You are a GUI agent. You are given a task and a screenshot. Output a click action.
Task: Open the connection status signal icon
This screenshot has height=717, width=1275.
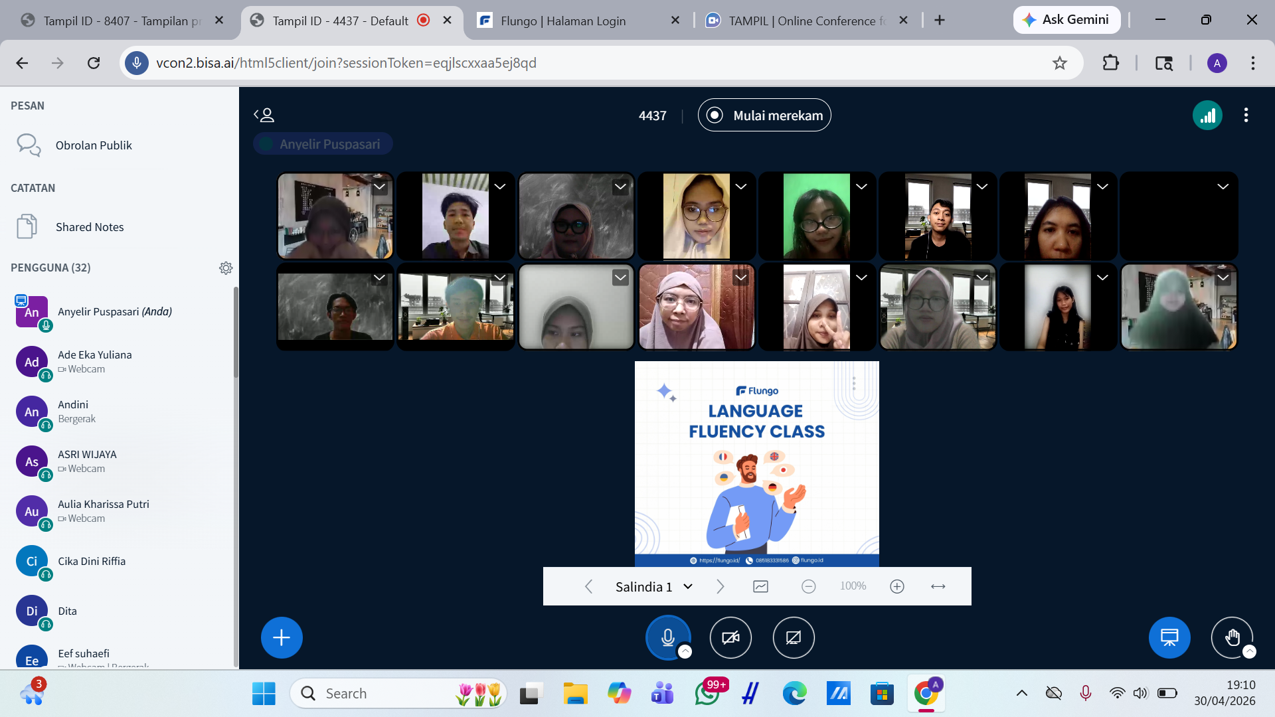pyautogui.click(x=1207, y=116)
